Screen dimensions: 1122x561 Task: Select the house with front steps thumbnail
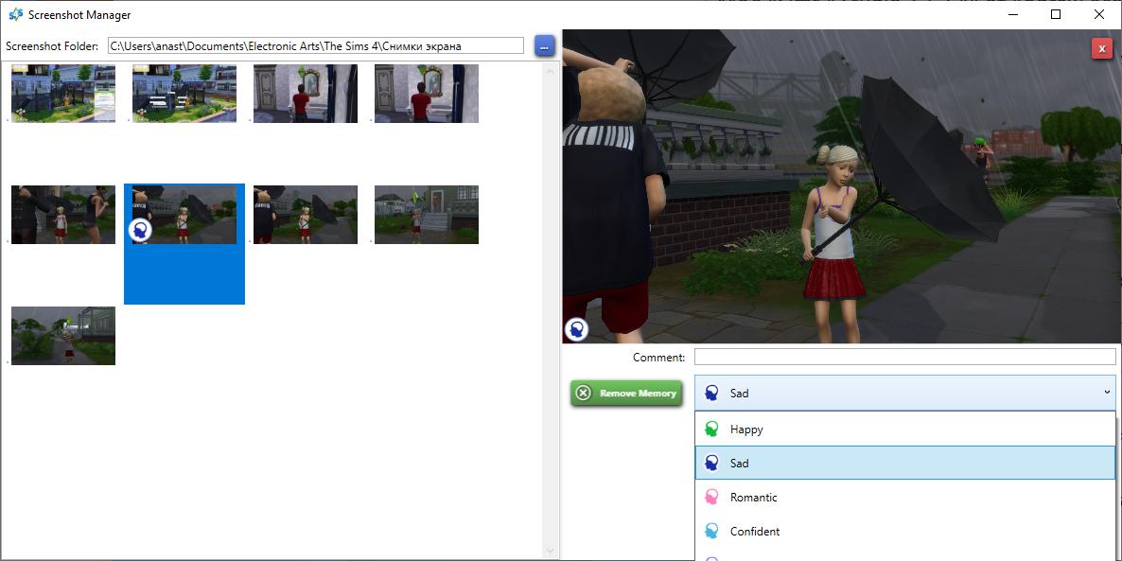tap(427, 215)
